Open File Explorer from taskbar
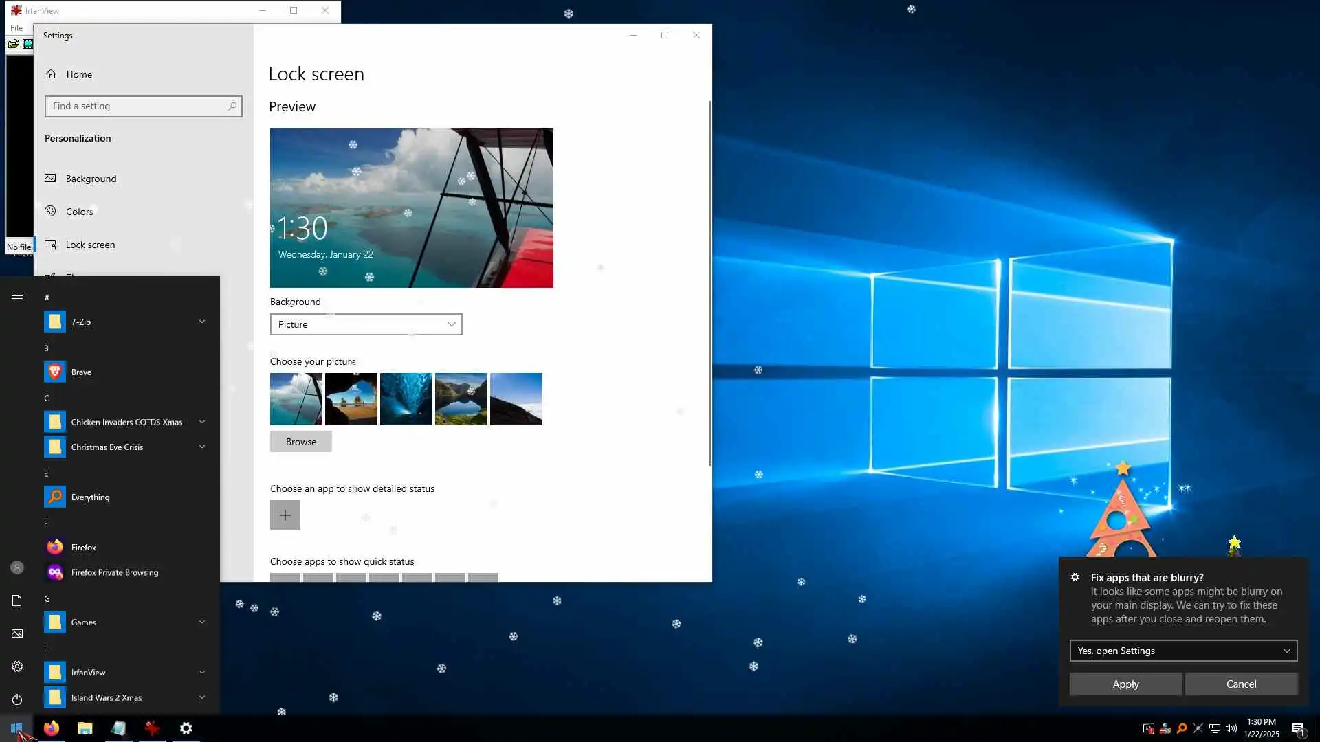 tap(85, 728)
